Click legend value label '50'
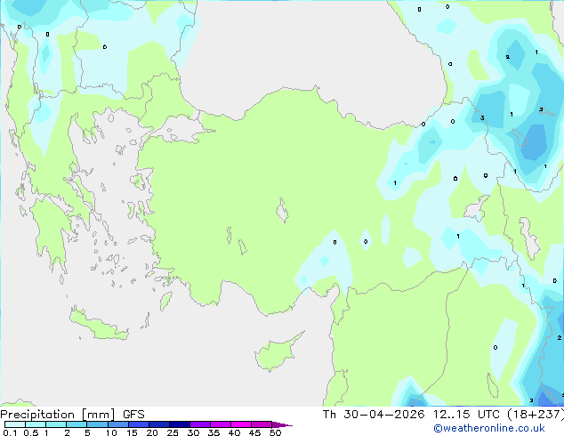This screenshot has width=564, height=436. 275,432
